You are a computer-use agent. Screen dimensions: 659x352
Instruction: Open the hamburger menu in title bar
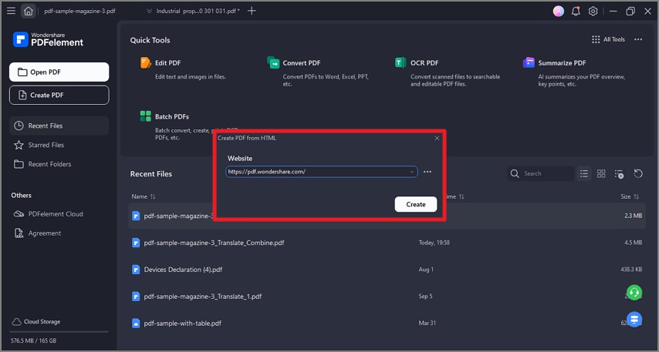coord(11,11)
